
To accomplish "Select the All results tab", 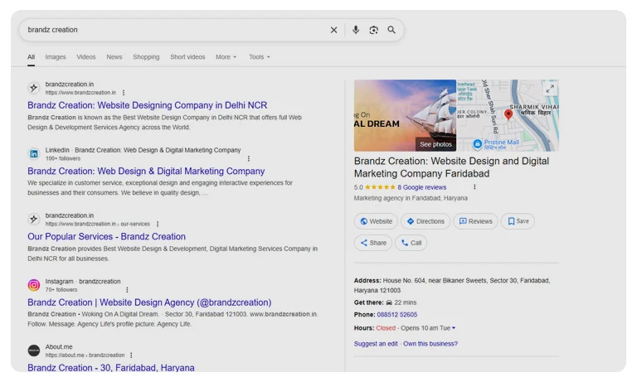I will (x=31, y=57).
